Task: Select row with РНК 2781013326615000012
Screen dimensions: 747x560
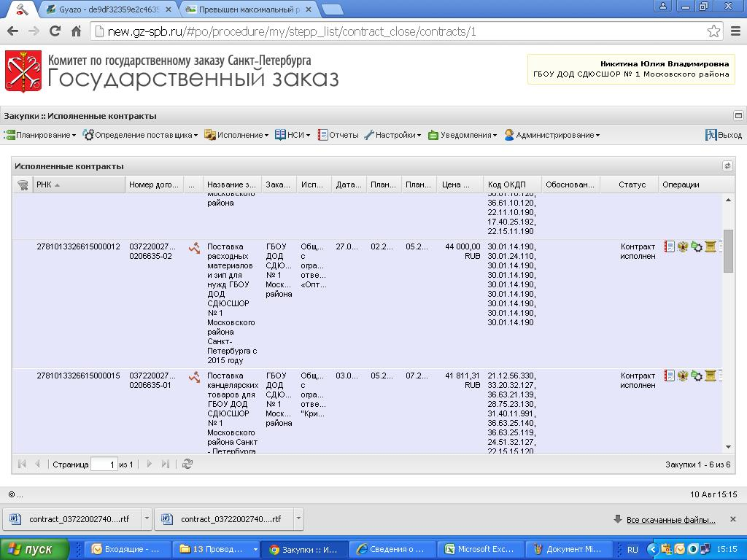Action: tap(367, 303)
